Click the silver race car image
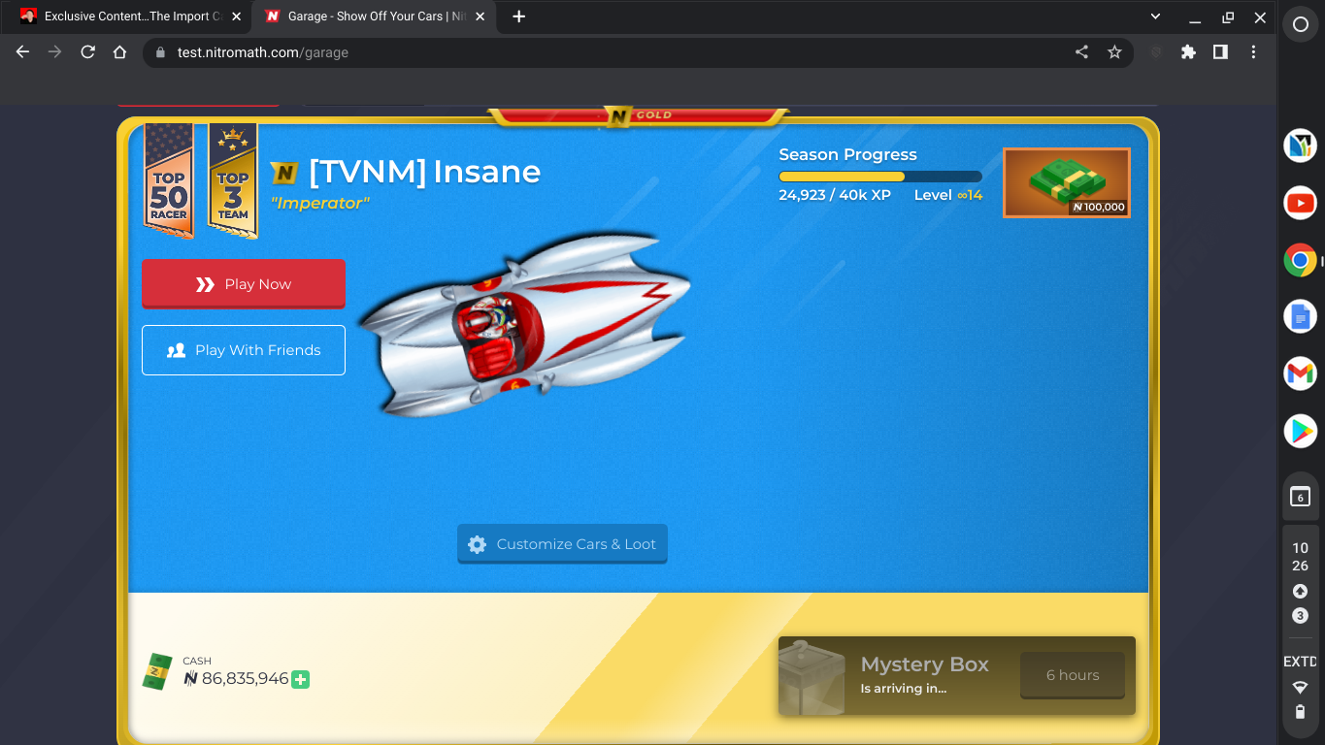1325x745 pixels. tap(524, 325)
